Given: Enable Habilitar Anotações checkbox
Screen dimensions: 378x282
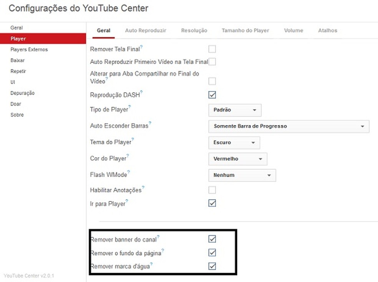Looking at the screenshot, I should [212, 190].
